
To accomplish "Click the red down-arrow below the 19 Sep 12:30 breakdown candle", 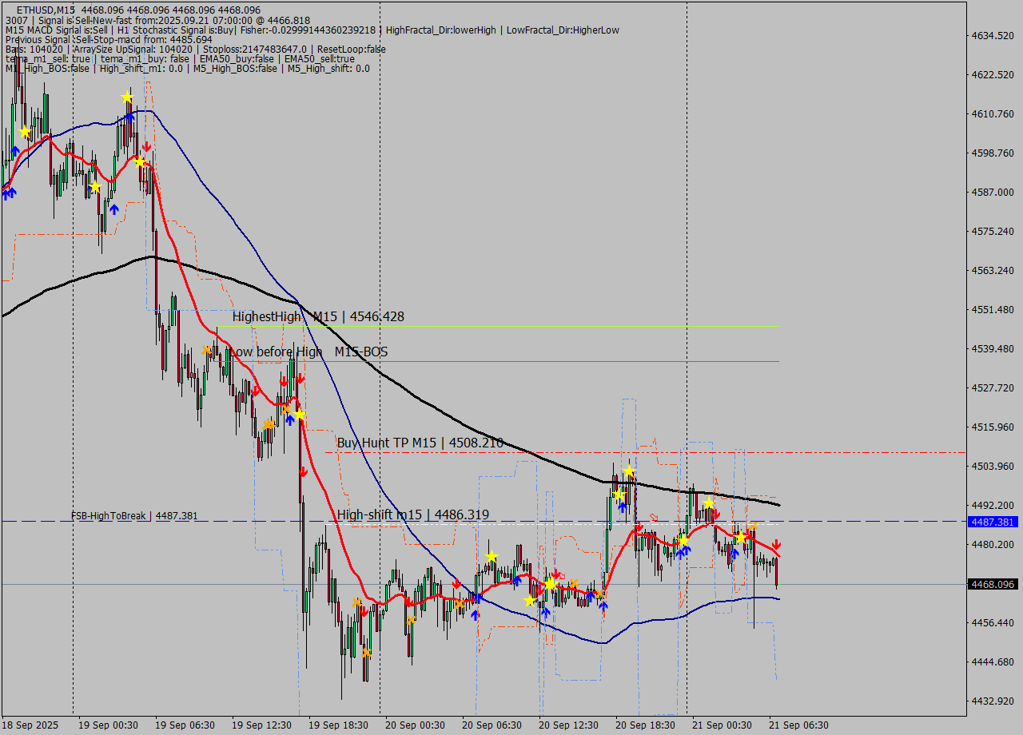I will [304, 471].
